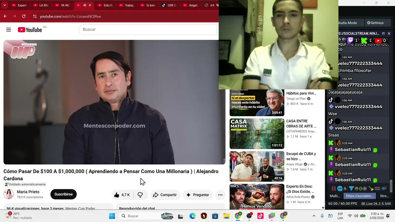
Task: Open the Experto En Dios video thumbnail
Action: (x=257, y=197)
